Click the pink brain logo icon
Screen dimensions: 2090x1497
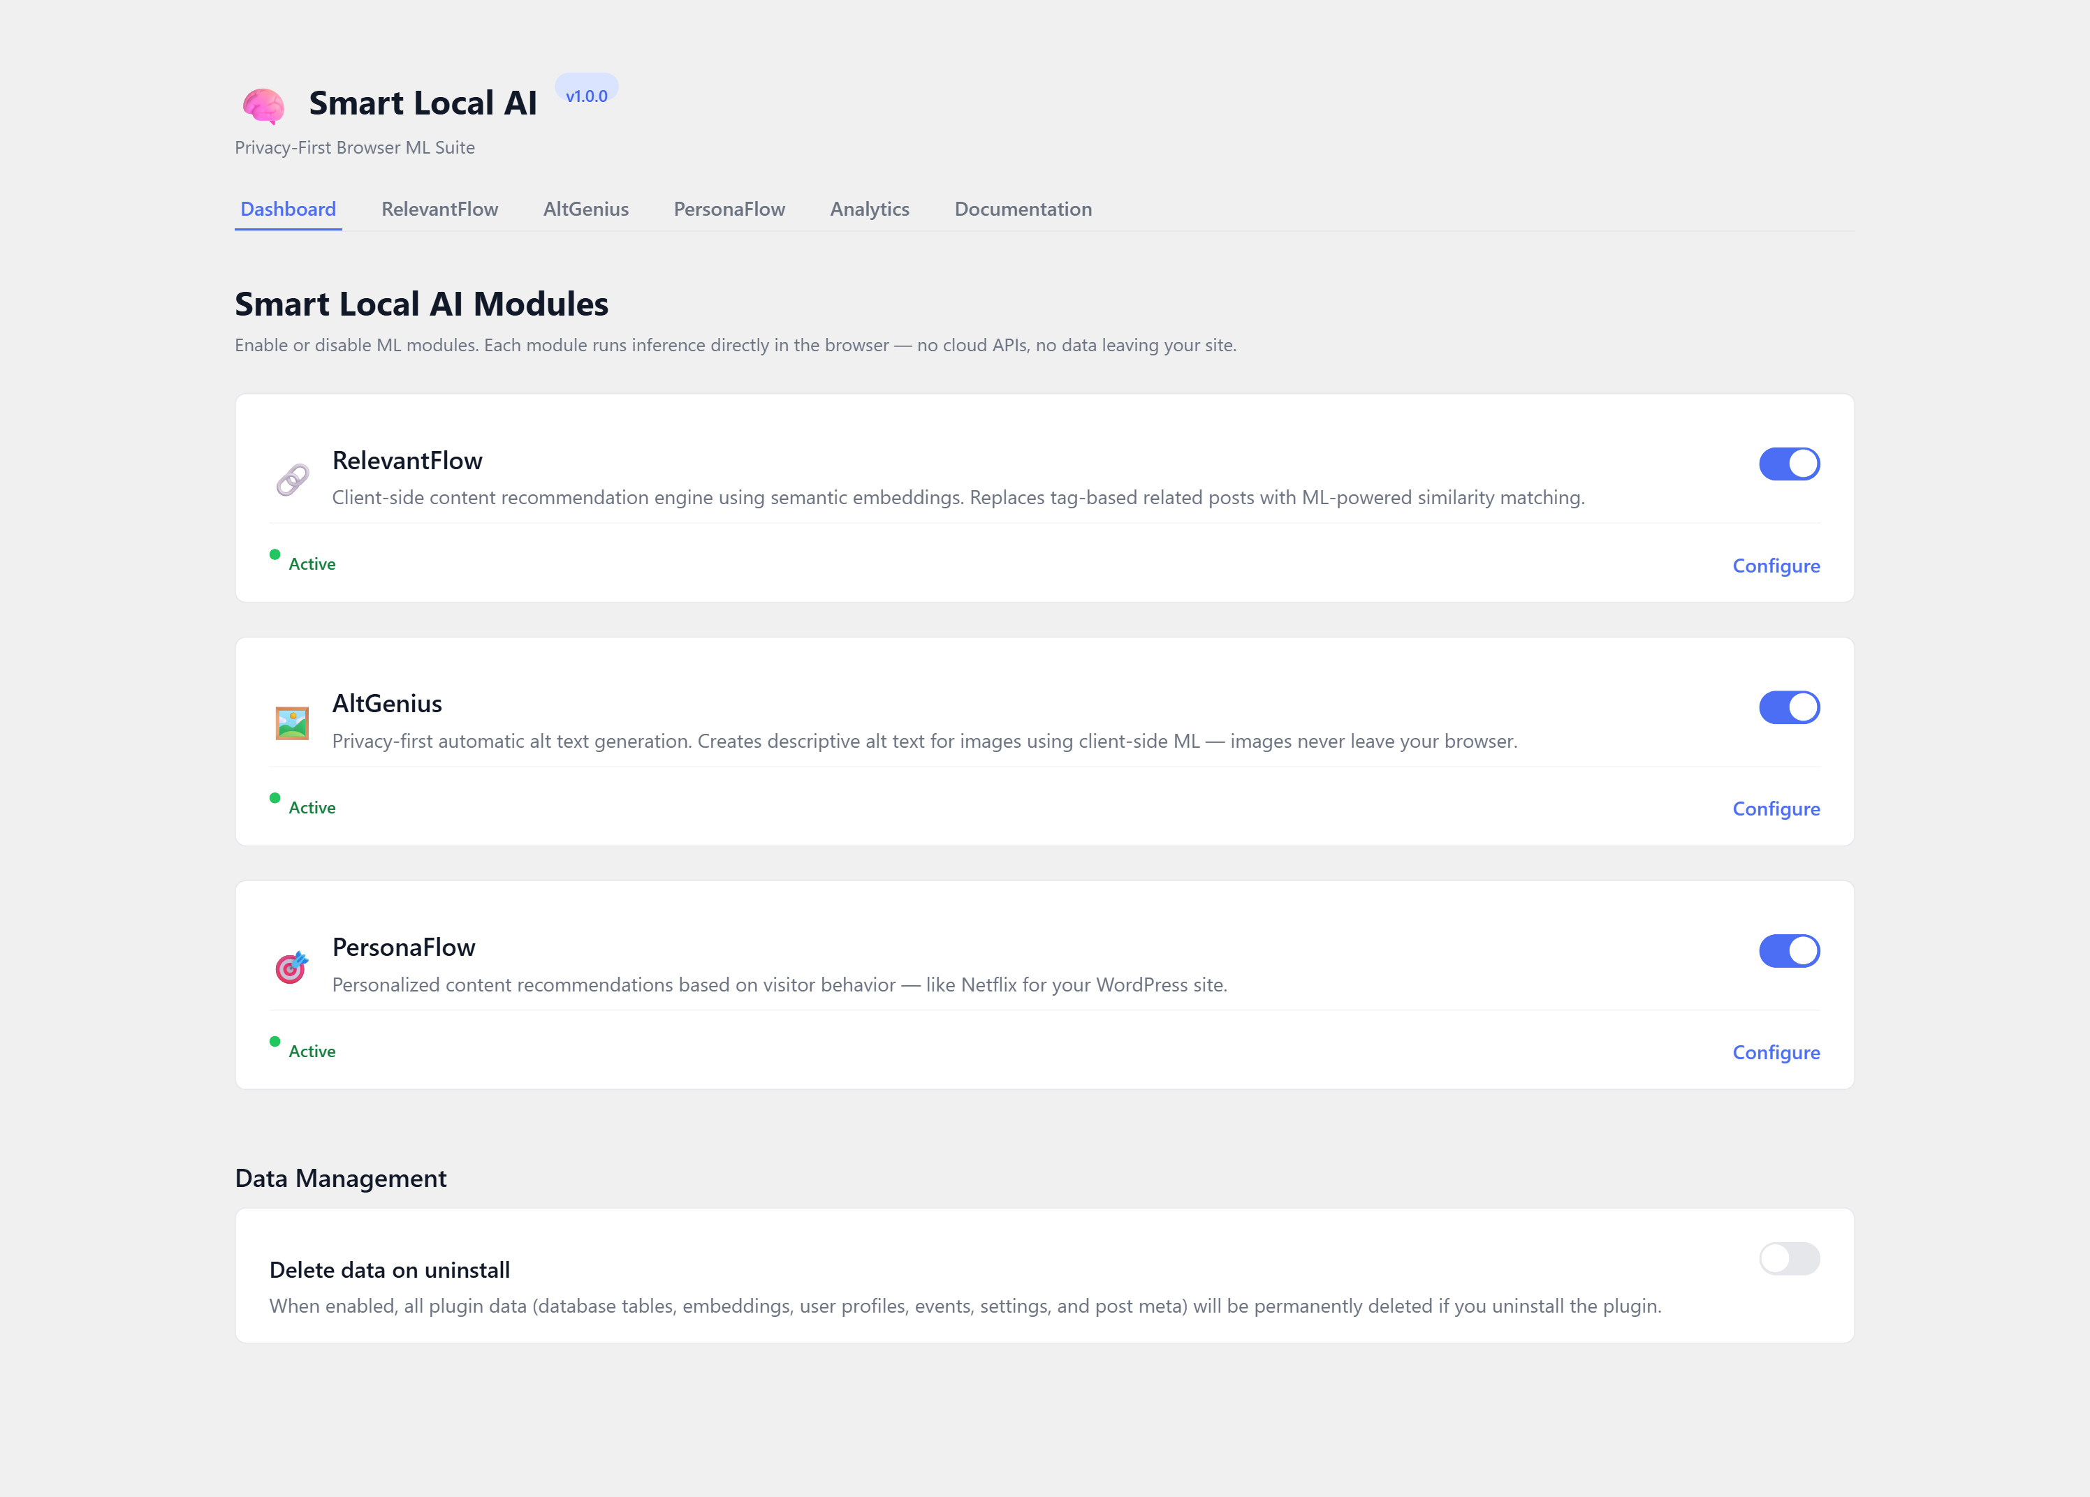[263, 106]
